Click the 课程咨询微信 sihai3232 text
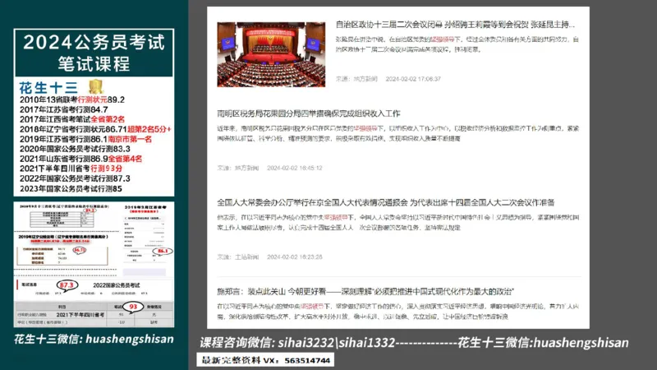Screen dimensions: 657x370 point(297,343)
